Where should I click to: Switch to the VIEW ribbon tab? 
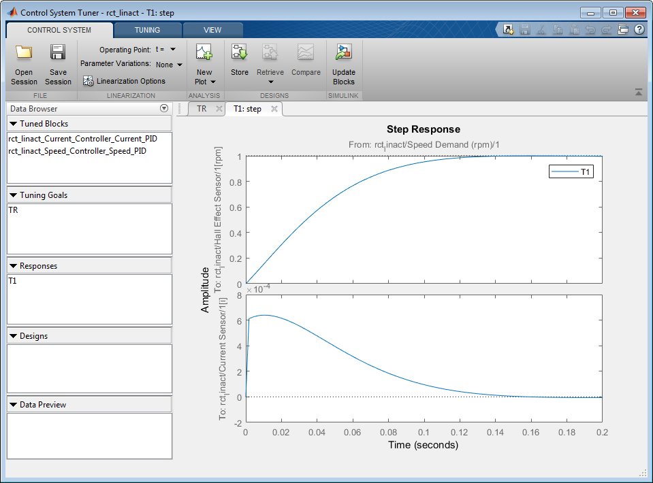[212, 30]
